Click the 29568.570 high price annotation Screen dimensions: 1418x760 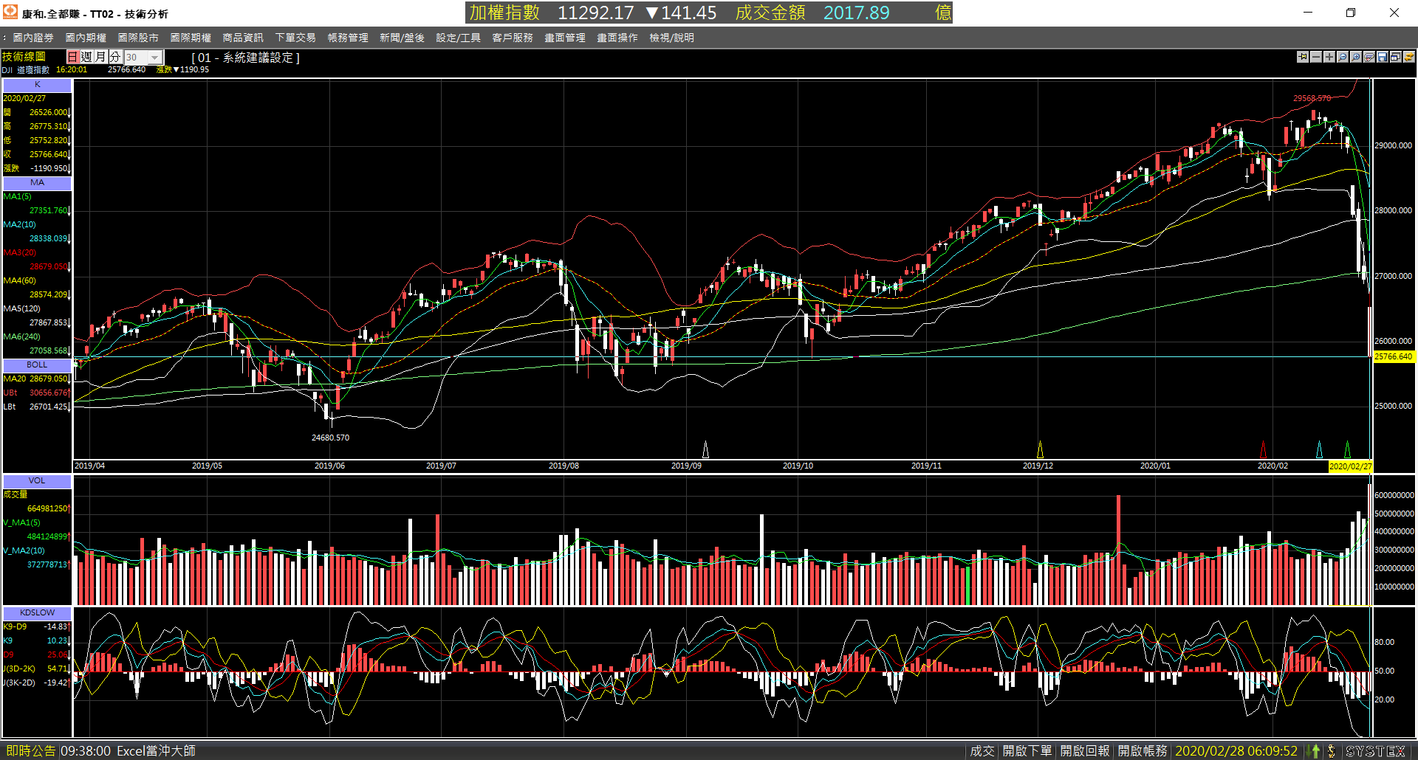1312,99
